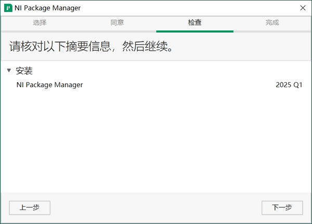Proceed with the 下一步 button
The height and width of the screenshot is (224, 312).
282,207
